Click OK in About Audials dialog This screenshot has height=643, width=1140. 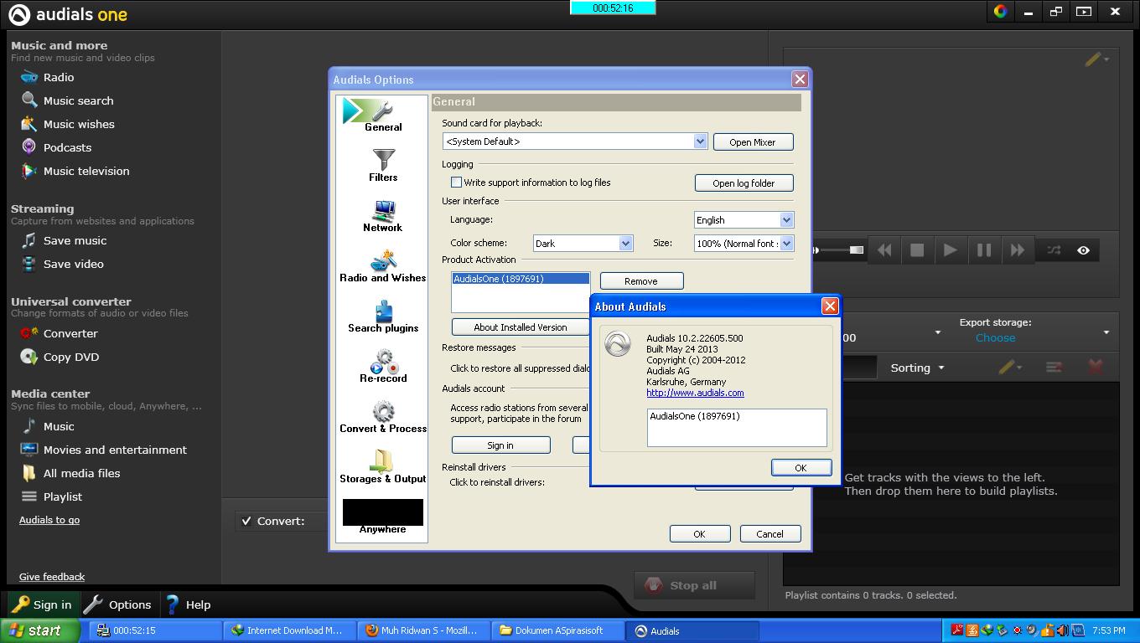(x=801, y=468)
